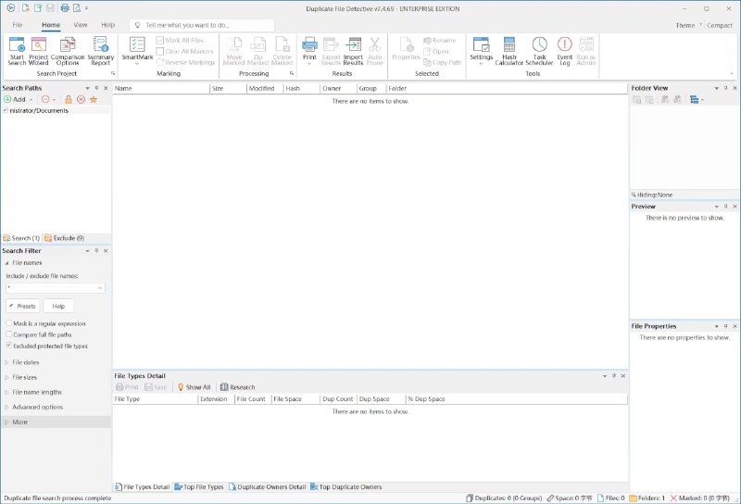Uncheck the nistrator/Documents search path
741x504 pixels.
click(6, 110)
